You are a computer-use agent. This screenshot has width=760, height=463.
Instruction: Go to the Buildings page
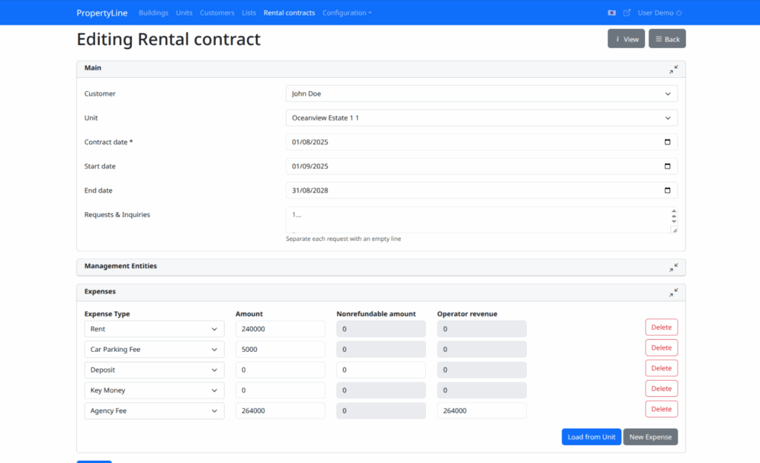tap(154, 13)
